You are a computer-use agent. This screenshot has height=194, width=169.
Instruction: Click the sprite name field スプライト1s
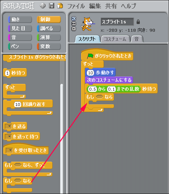[117, 22]
